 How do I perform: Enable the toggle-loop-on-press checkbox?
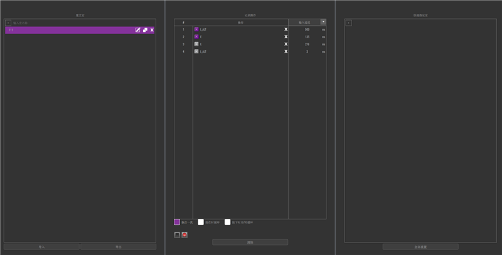point(227,222)
